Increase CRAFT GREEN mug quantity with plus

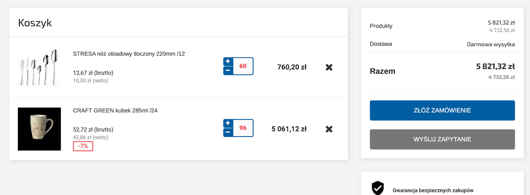(228, 123)
